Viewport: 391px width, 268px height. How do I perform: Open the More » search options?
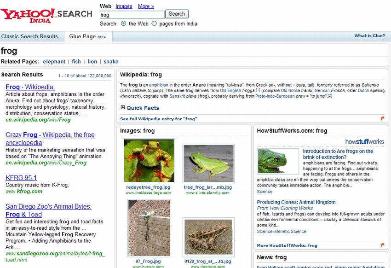146,6
